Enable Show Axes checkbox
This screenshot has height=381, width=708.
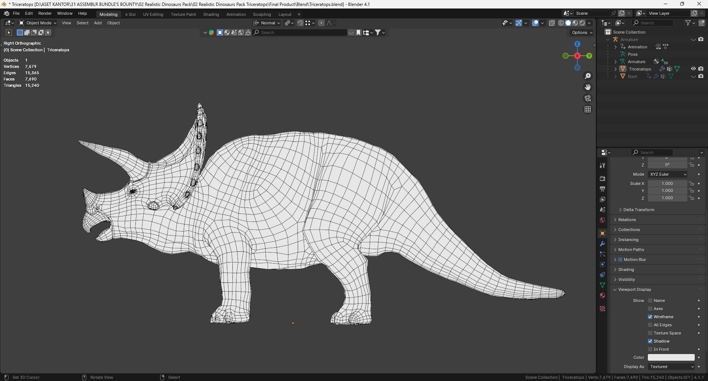pyautogui.click(x=650, y=309)
